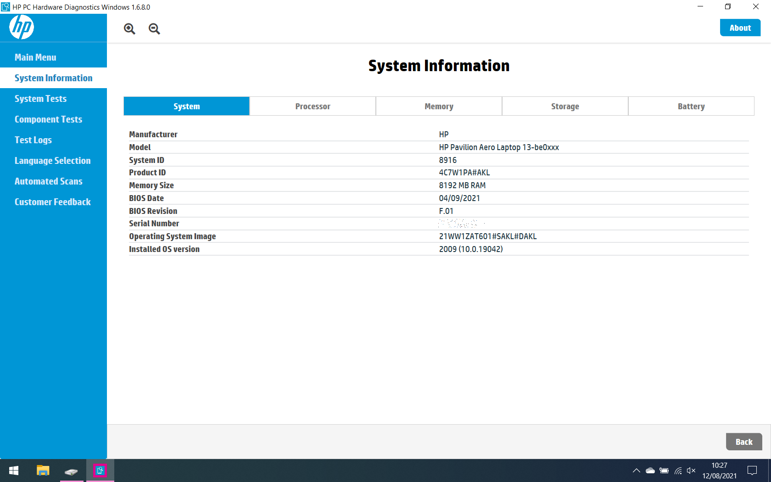Click the HP logo in sidebar

(22, 27)
